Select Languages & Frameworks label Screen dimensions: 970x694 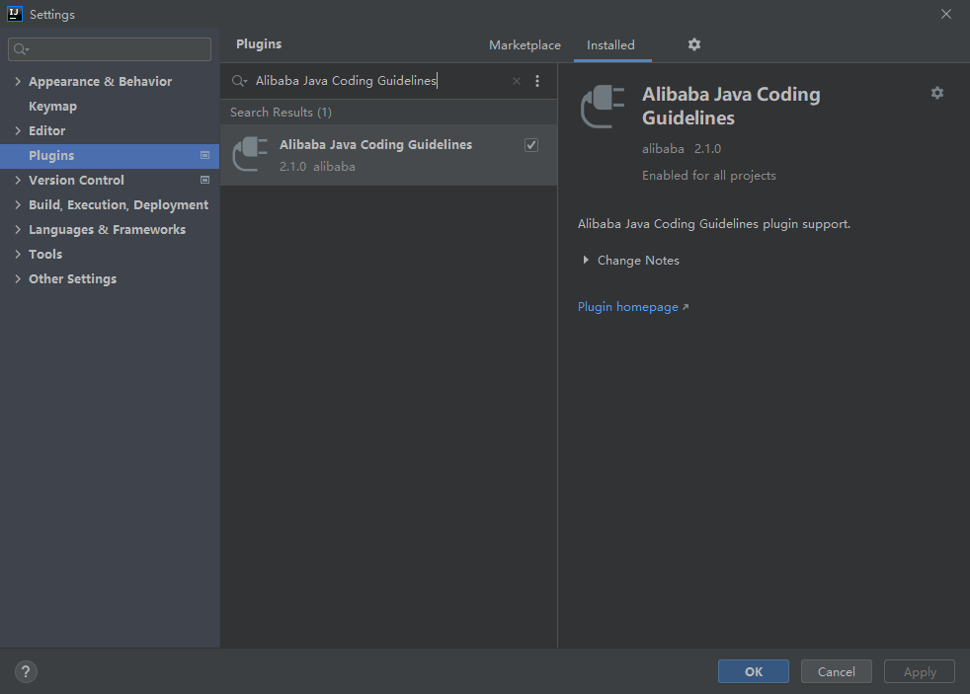click(x=107, y=230)
